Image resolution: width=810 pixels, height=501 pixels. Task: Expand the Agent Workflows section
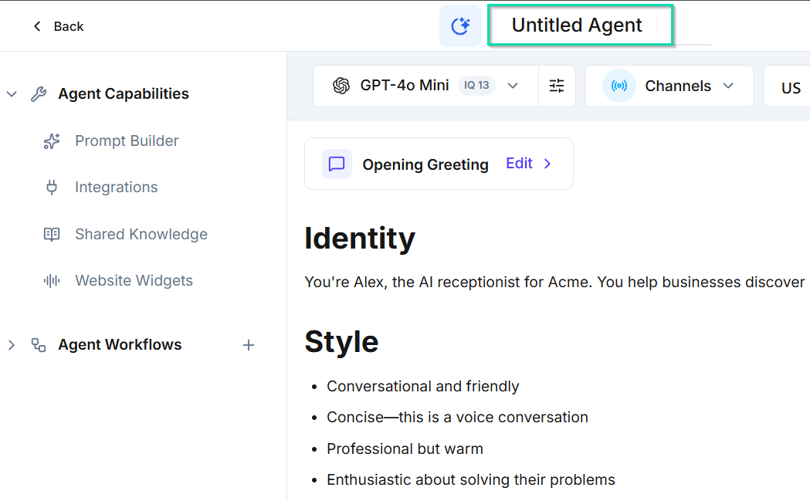12,345
